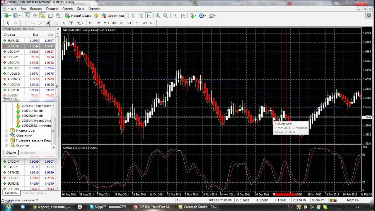Open the Сервис menu

(67, 9)
